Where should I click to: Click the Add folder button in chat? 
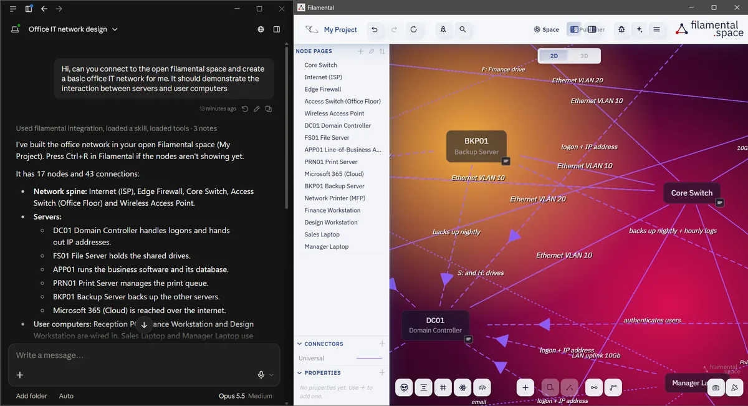[x=32, y=396]
